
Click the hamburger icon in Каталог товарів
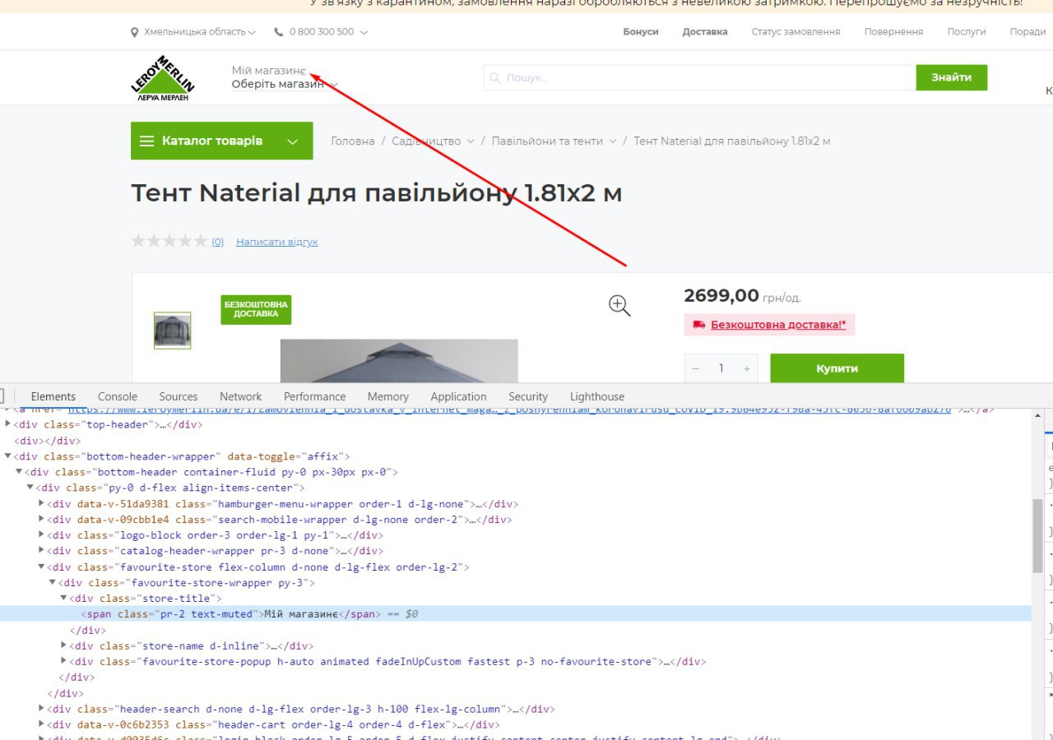coord(147,141)
